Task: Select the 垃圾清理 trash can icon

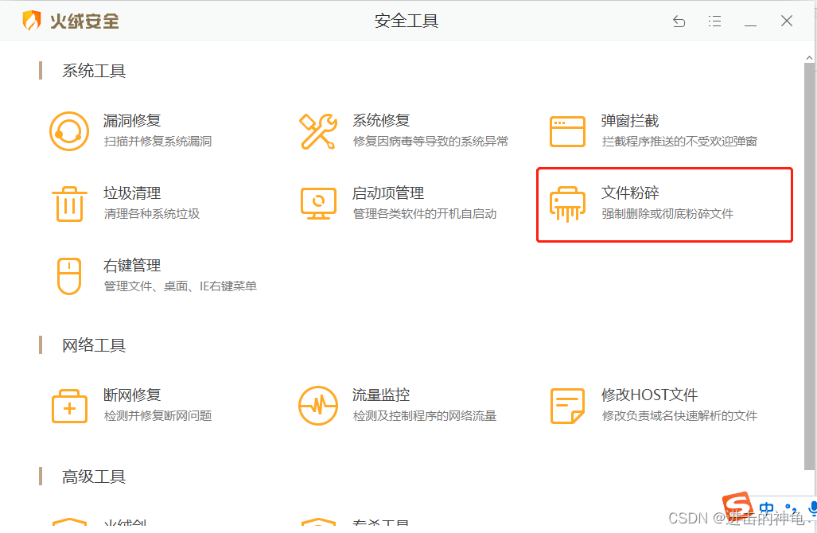Action: pos(69,204)
